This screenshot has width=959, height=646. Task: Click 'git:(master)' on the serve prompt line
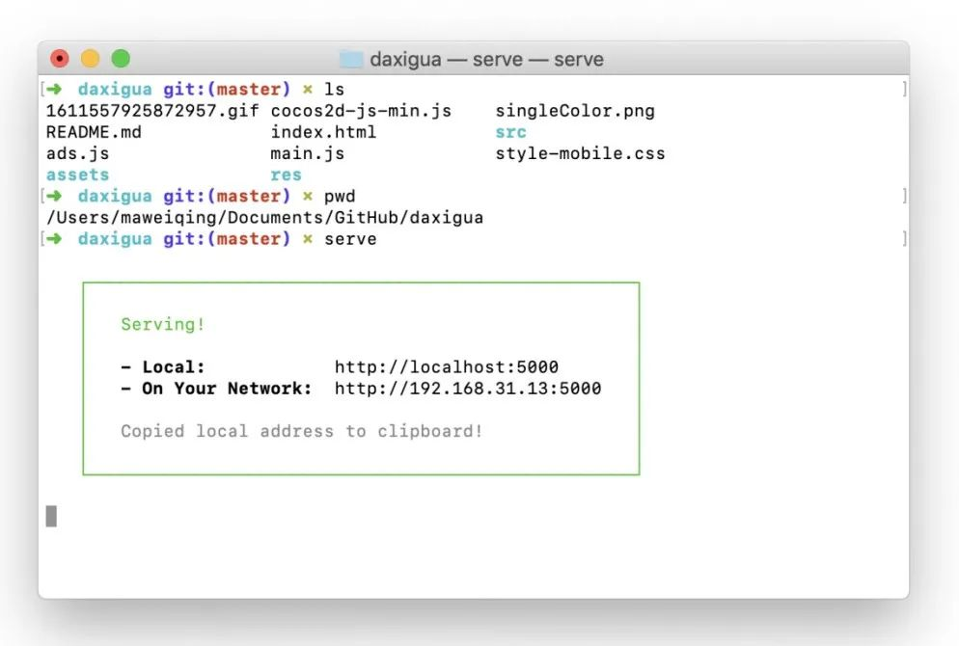pyautogui.click(x=227, y=239)
